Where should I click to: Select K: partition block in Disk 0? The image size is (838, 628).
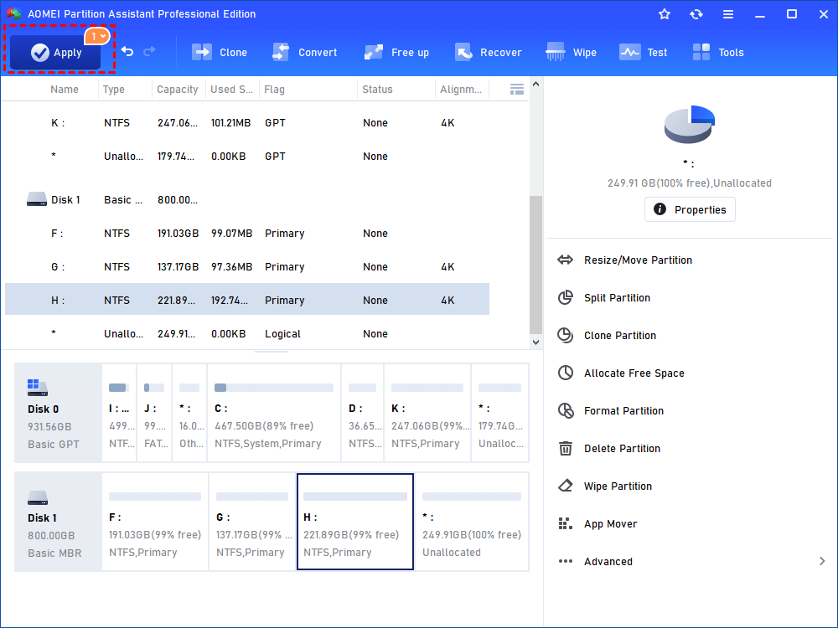point(427,413)
